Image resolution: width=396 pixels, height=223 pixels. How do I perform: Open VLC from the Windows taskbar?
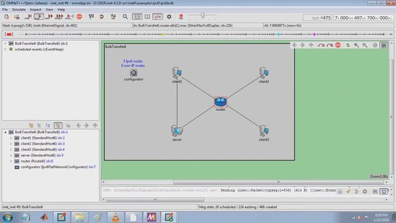click(115, 217)
